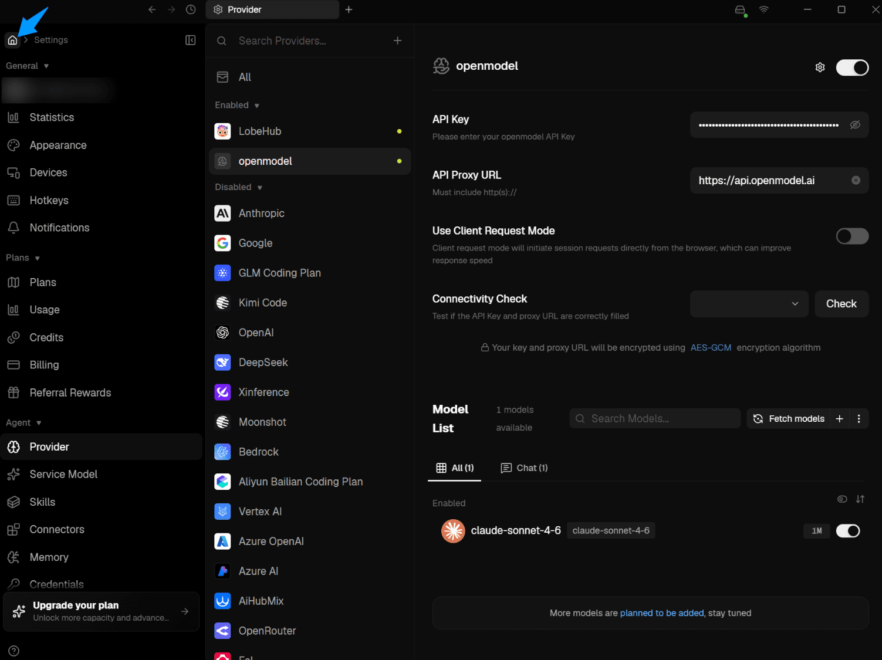Screen dimensions: 882x660
Task: Sort the enabled models list
Action: coord(860,499)
